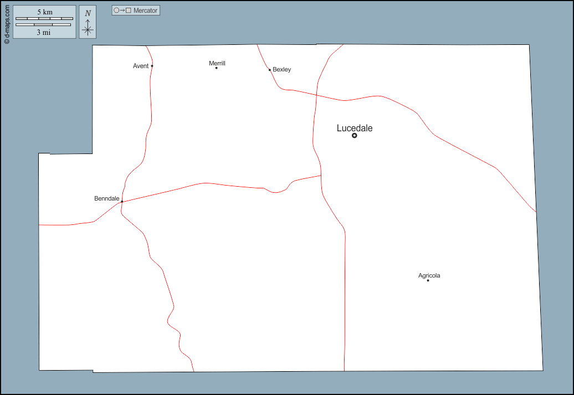Viewport: 574px width, 395px height.
Task: Click the compass star below the arrow
Action: 88,30
